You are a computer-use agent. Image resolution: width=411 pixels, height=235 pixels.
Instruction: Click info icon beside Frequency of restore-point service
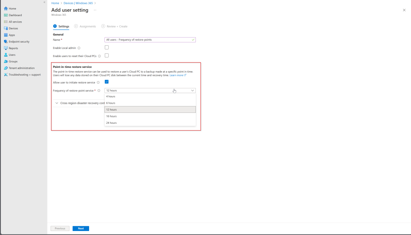(99, 90)
